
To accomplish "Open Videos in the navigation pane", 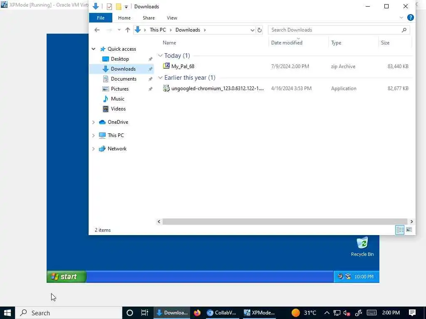I will tap(118, 109).
